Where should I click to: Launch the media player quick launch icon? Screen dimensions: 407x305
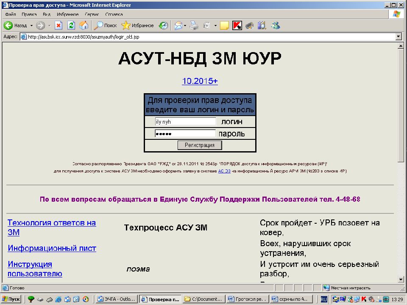(85, 299)
